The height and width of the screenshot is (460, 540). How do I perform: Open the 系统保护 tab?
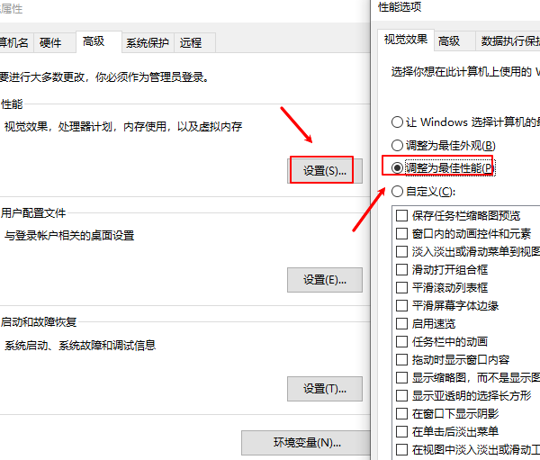(148, 42)
